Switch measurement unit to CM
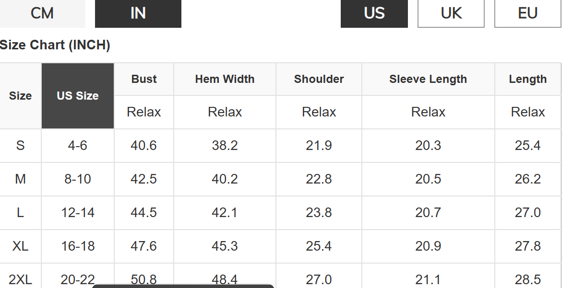 point(42,13)
